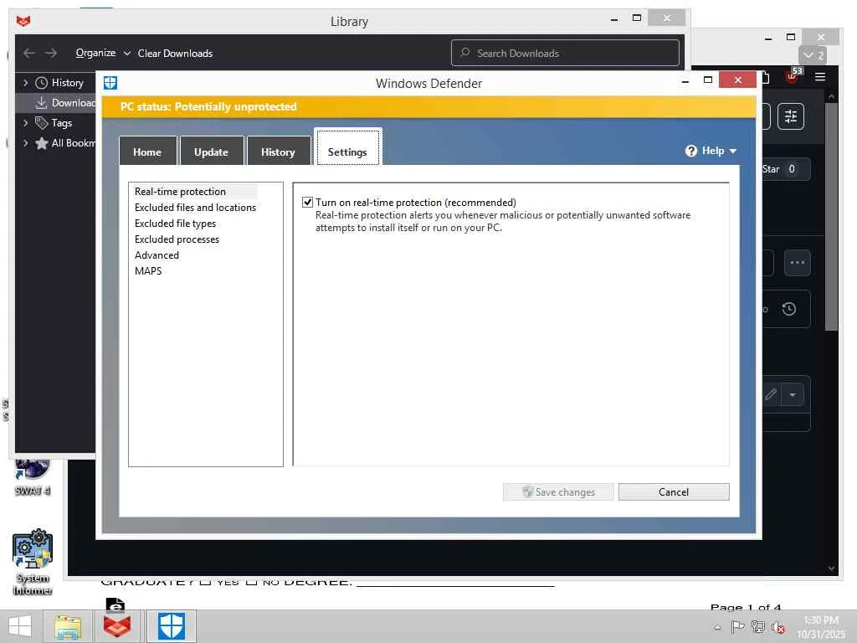857x643 pixels.
Task: Click the sliders settings icon in browser page
Action: (x=791, y=116)
